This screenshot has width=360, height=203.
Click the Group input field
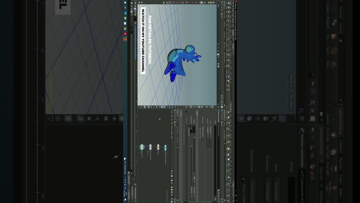[215, 160]
